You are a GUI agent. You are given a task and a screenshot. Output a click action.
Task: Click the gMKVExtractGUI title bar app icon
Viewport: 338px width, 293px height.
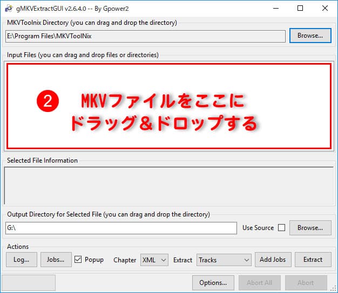[8, 9]
